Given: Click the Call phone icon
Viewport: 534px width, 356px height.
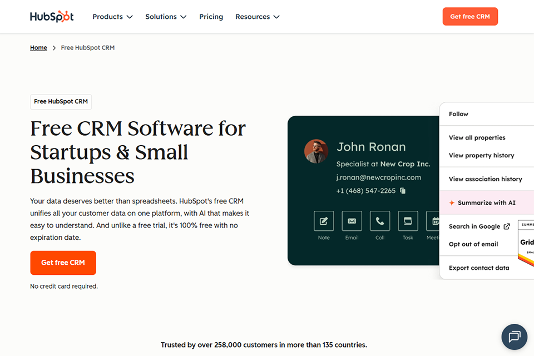Looking at the screenshot, I should coord(380,221).
